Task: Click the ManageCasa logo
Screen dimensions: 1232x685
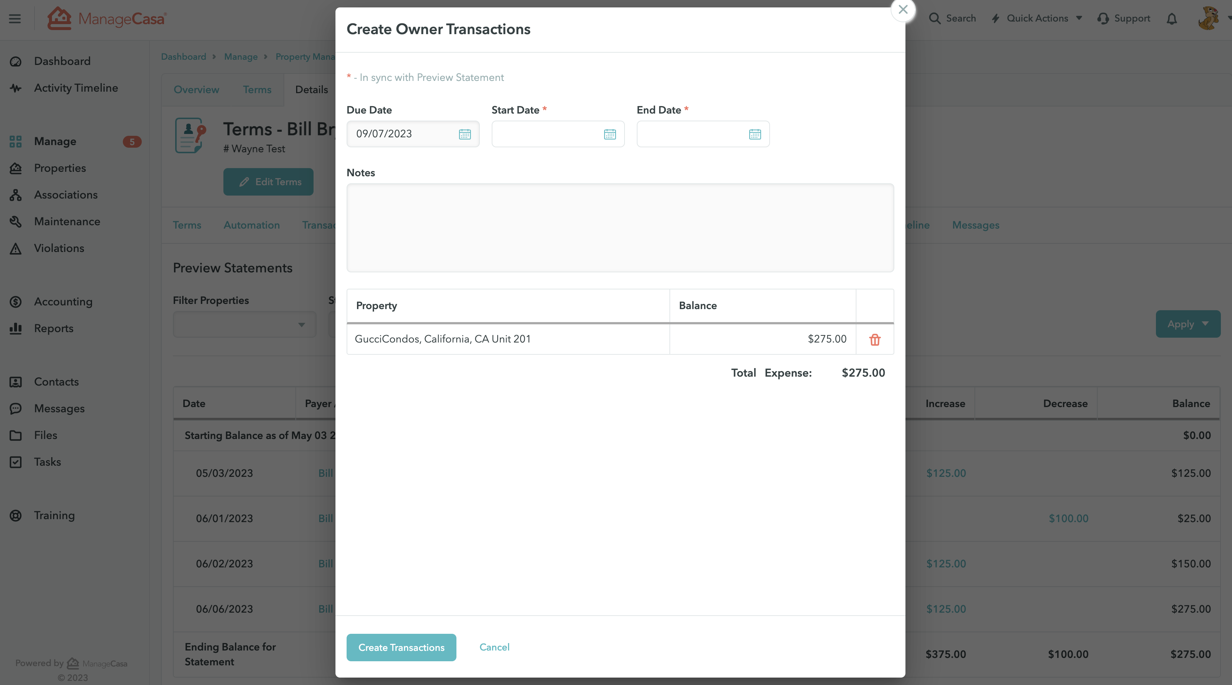Action: pos(107,19)
